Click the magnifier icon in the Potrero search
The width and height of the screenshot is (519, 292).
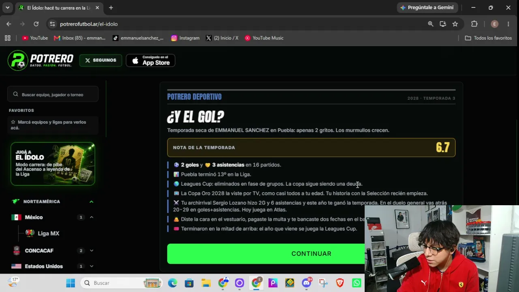click(15, 94)
